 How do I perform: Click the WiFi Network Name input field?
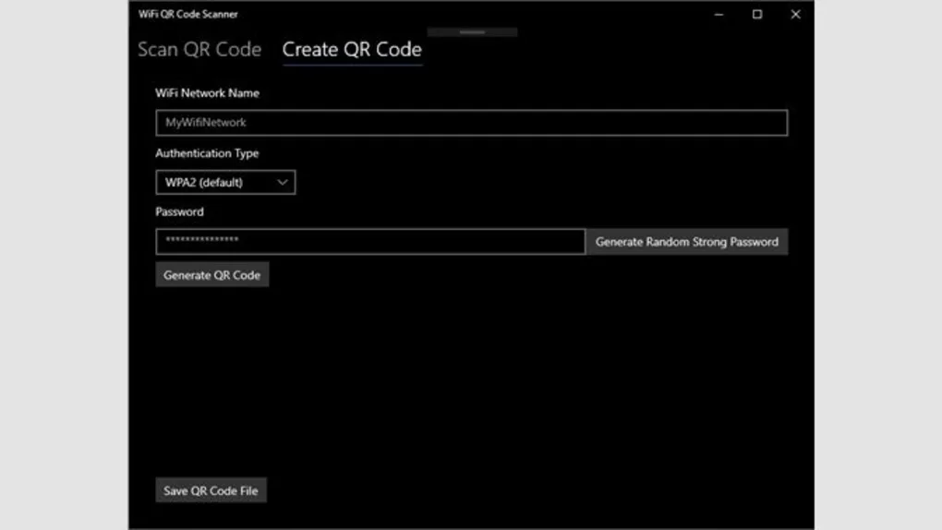point(472,123)
